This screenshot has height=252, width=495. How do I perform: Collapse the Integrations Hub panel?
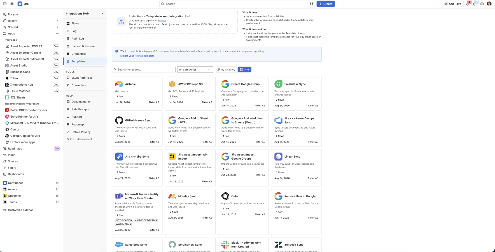tap(103, 13)
